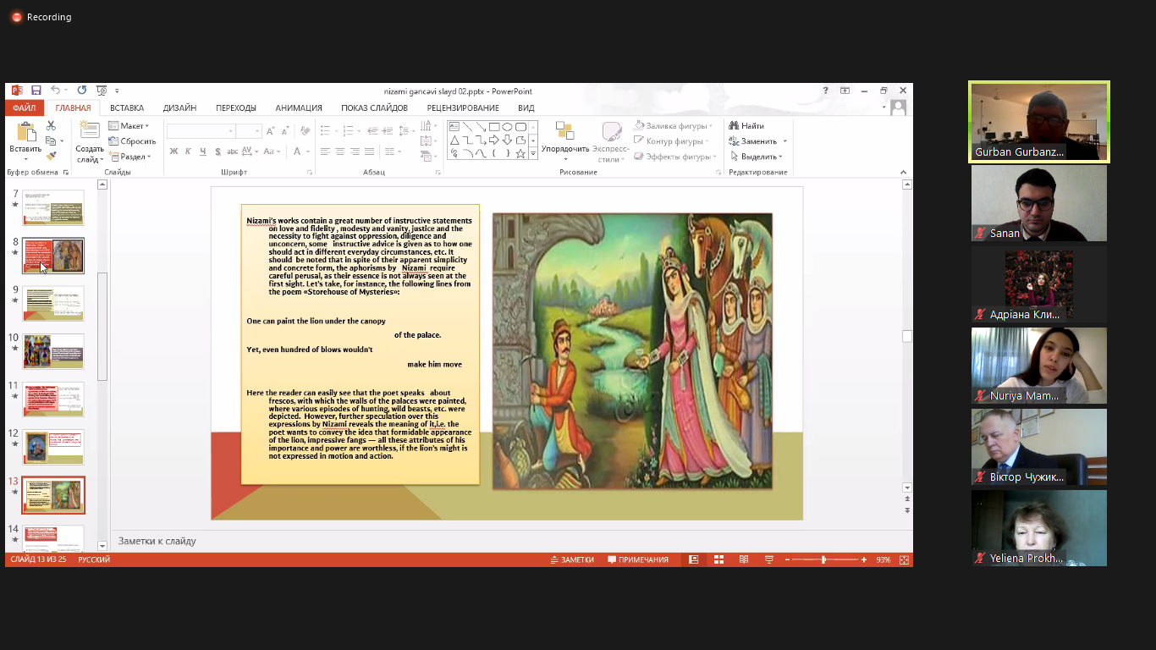The height and width of the screenshot is (650, 1156).
Task: Open the Layout (Макет) dropdown
Action: 129,126
